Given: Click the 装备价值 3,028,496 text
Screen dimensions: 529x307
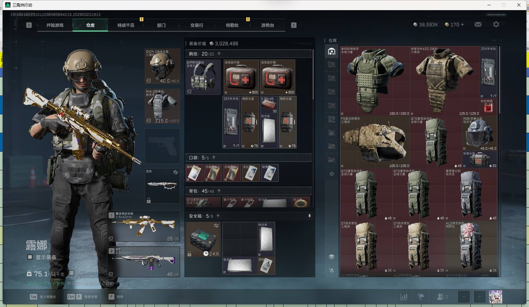Looking at the screenshot, I should tap(213, 43).
